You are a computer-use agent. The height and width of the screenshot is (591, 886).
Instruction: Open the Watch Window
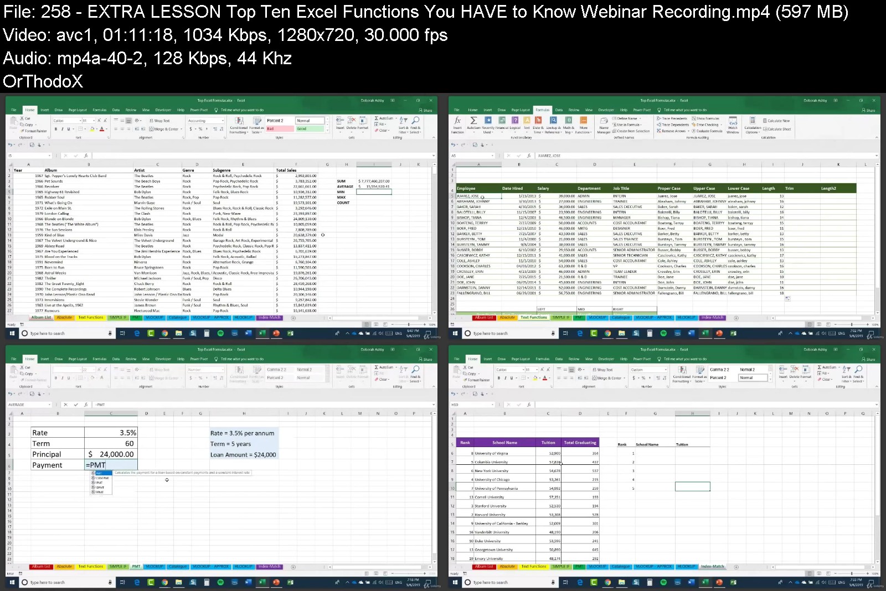(x=733, y=125)
